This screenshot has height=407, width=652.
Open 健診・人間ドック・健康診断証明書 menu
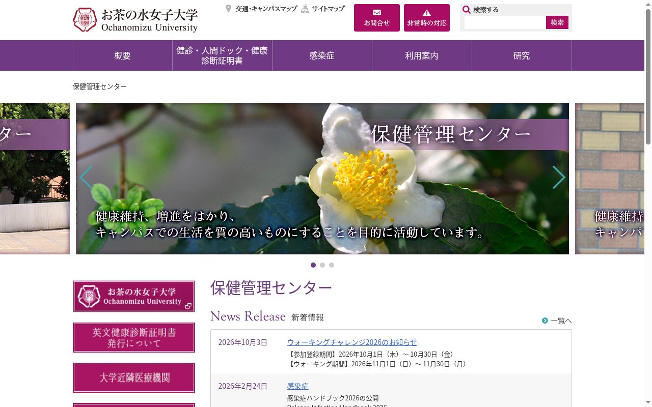[x=222, y=55]
